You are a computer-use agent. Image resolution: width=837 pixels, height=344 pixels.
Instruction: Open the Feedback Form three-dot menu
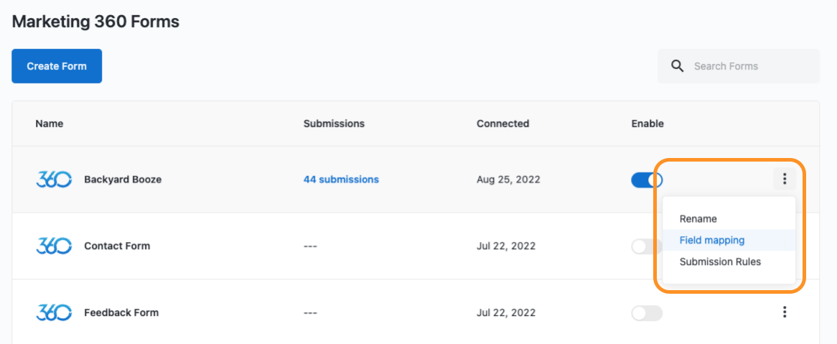(x=785, y=312)
